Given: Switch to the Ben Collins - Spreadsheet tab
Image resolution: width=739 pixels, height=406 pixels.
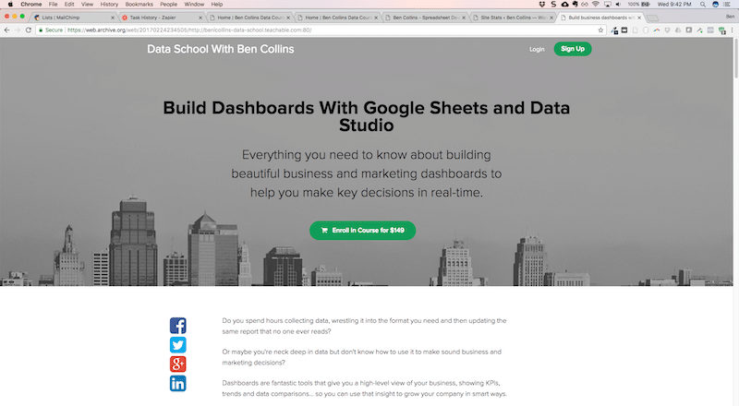Looking at the screenshot, I should click(425, 18).
